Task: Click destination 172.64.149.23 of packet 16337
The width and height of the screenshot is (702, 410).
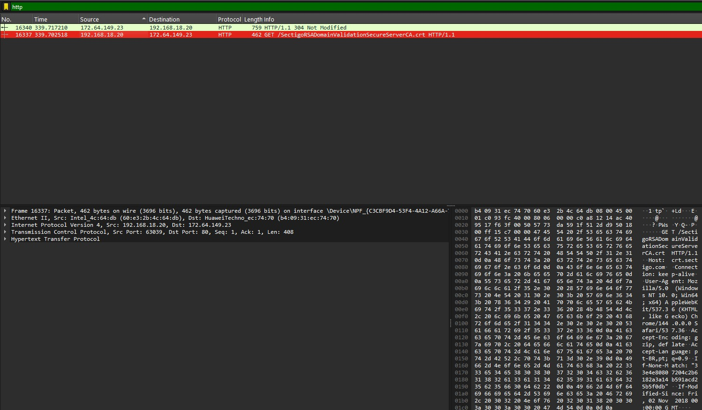Action: click(x=171, y=35)
